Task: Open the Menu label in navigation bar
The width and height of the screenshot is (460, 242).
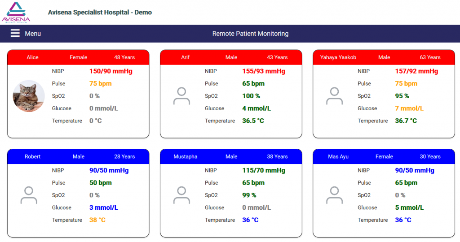Action: (x=33, y=34)
